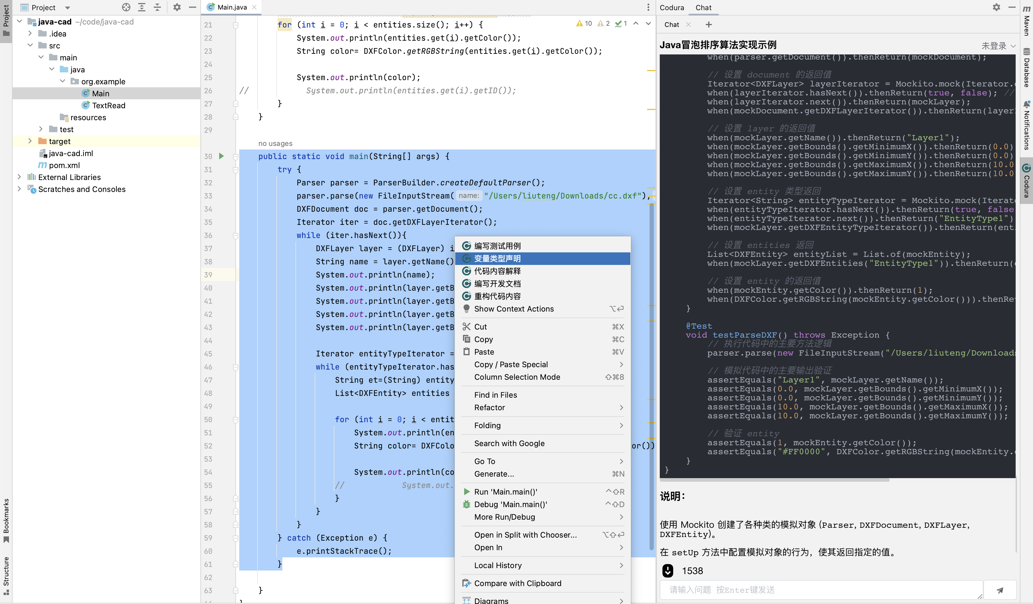The image size is (1033, 604).
Task: Collapse the main folder in tree
Action: coord(41,57)
